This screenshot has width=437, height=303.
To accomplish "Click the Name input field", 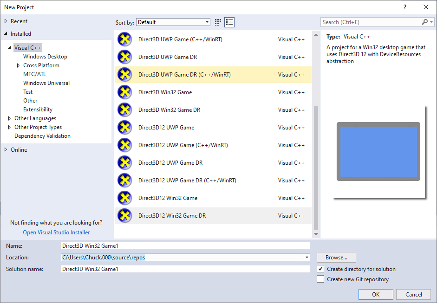I will point(185,245).
